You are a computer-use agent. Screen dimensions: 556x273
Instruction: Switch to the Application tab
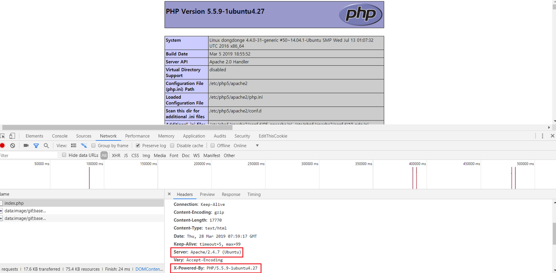[194, 136]
